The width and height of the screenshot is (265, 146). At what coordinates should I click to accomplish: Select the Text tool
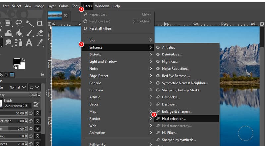pyautogui.click(x=29, y=42)
